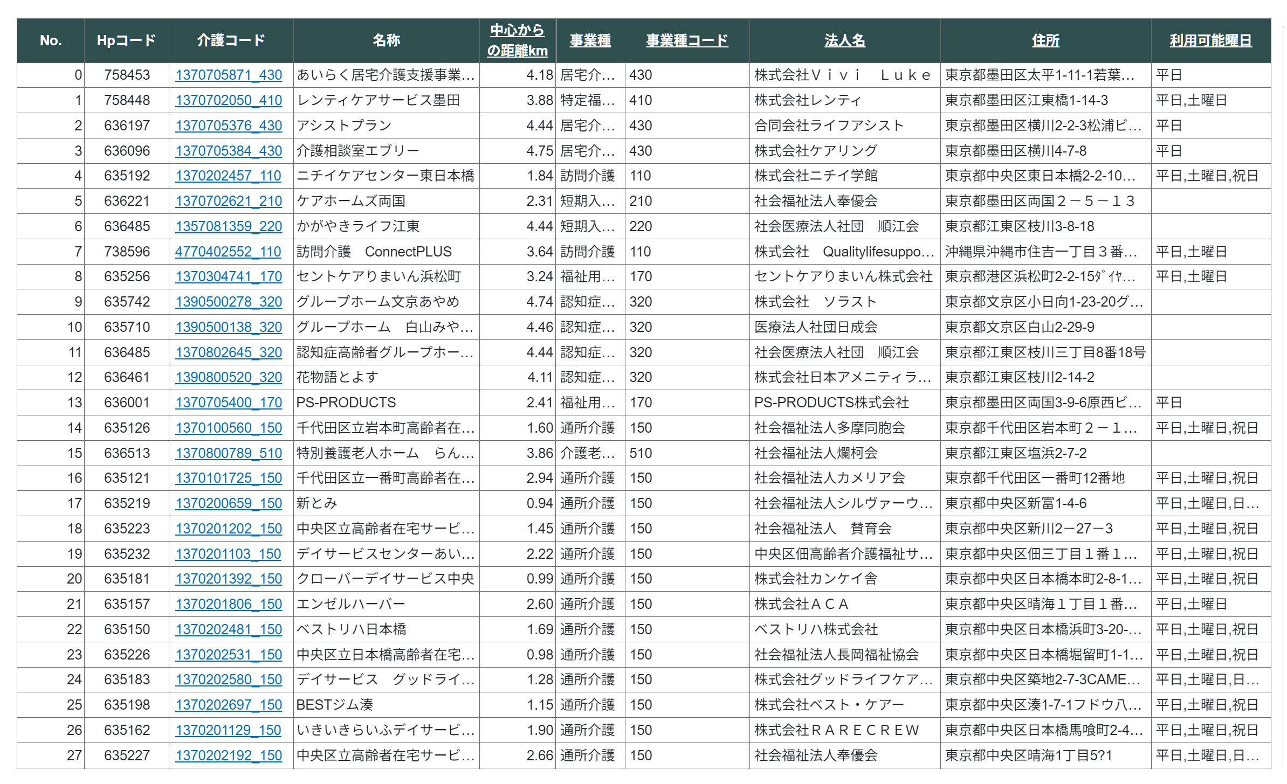
Task: Open care code link 1370202192_150
Action: (x=229, y=755)
